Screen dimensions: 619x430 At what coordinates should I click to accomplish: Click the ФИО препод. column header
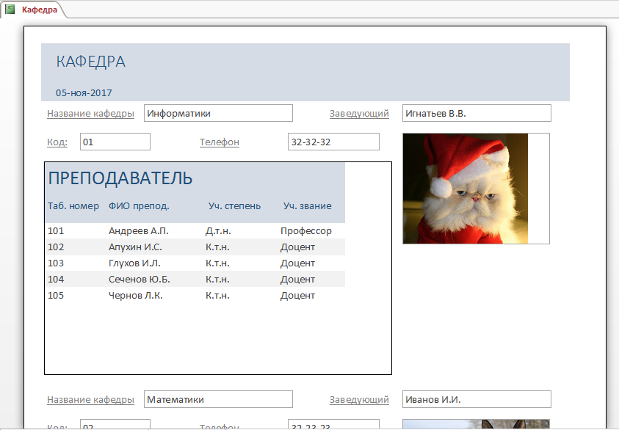(139, 206)
